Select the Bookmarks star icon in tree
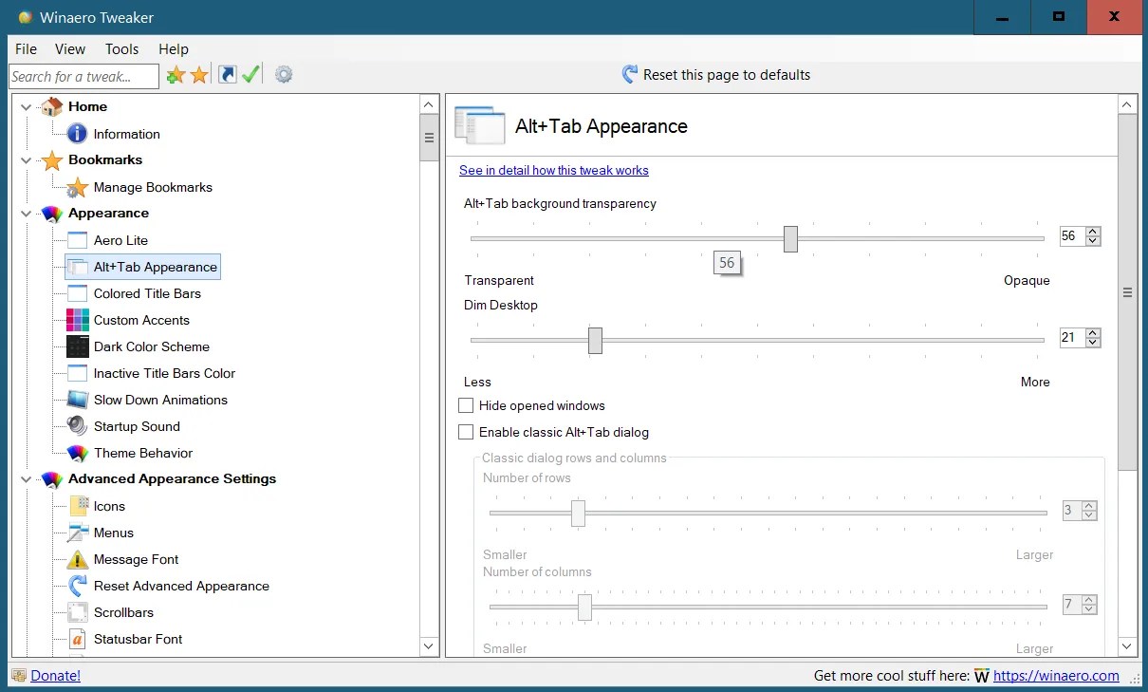The image size is (1148, 692). (52, 159)
